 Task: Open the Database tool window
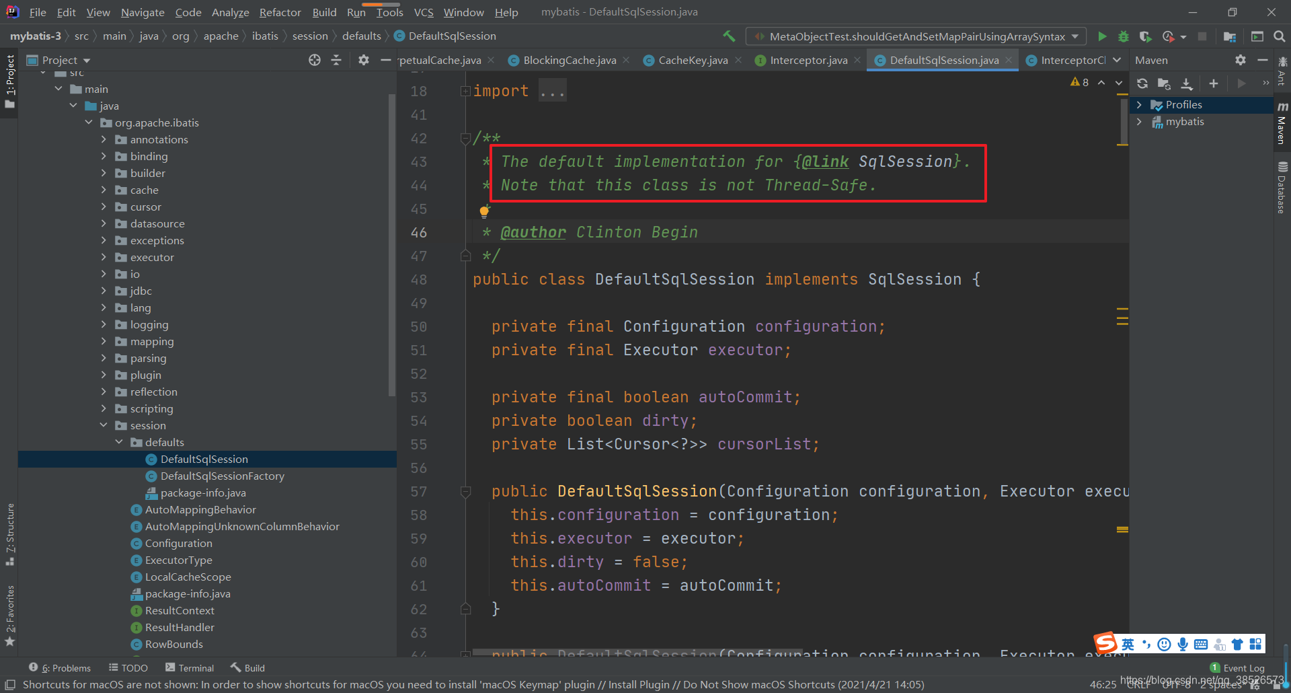coord(1282,188)
